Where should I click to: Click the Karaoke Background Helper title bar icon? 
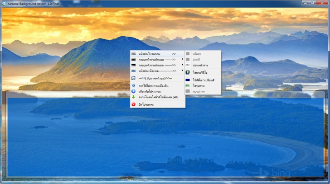4,4
